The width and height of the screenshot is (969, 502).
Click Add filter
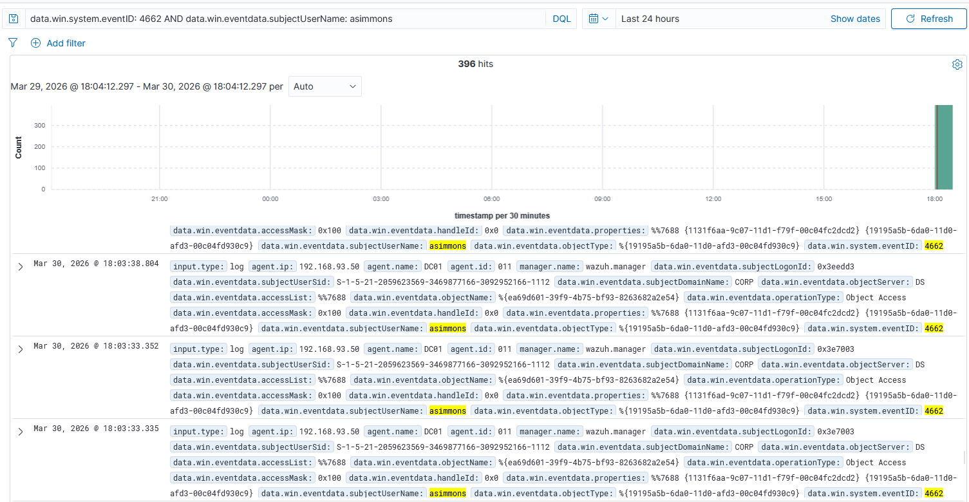tap(58, 43)
